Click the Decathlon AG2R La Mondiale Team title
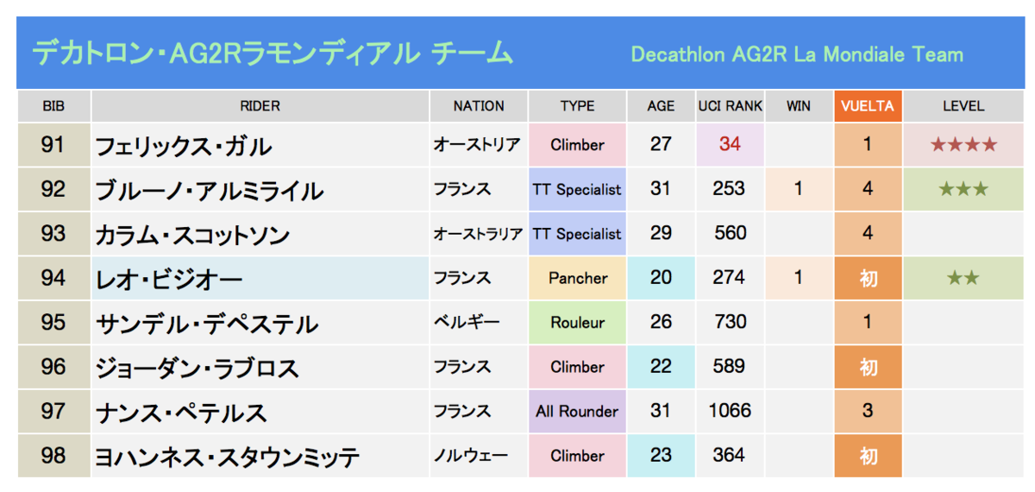 [797, 54]
